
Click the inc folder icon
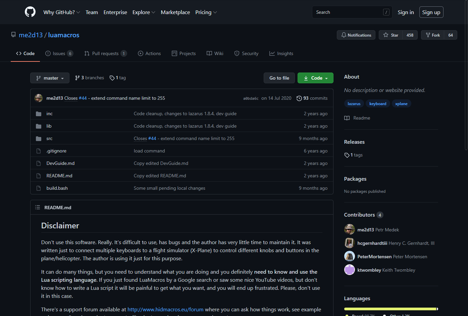(x=39, y=114)
